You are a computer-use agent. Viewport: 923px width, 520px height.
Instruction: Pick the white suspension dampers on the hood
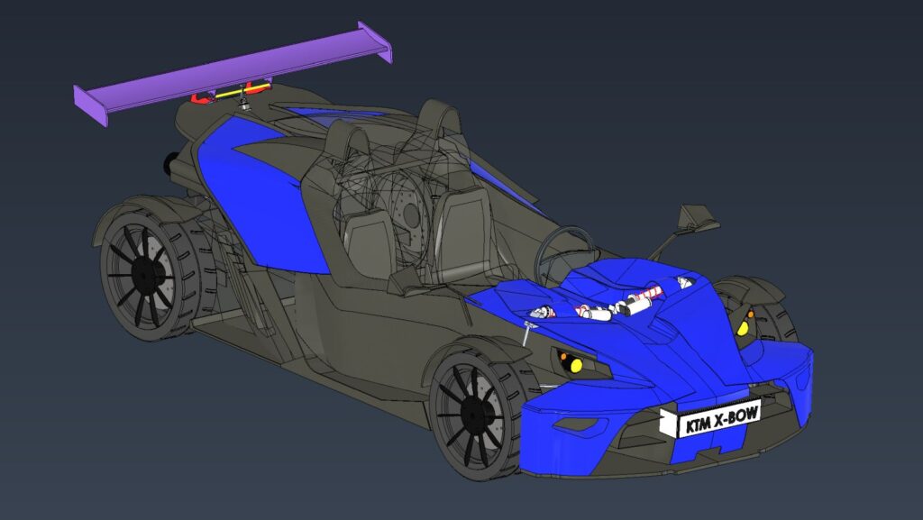612,306
